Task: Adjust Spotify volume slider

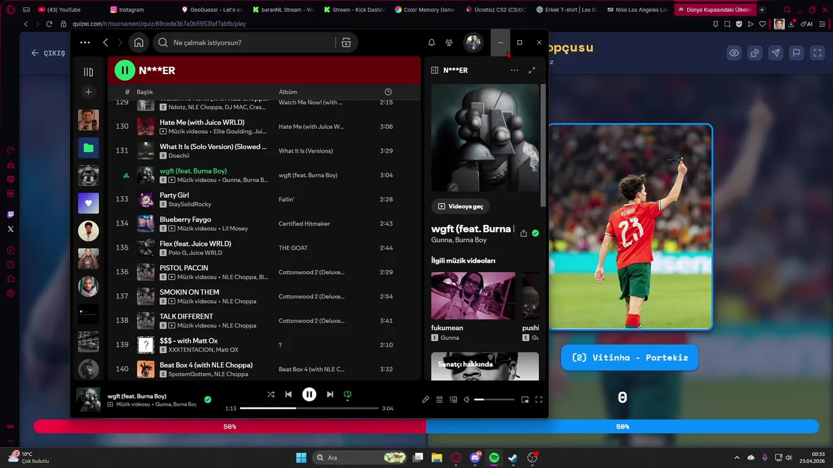Action: [494, 400]
